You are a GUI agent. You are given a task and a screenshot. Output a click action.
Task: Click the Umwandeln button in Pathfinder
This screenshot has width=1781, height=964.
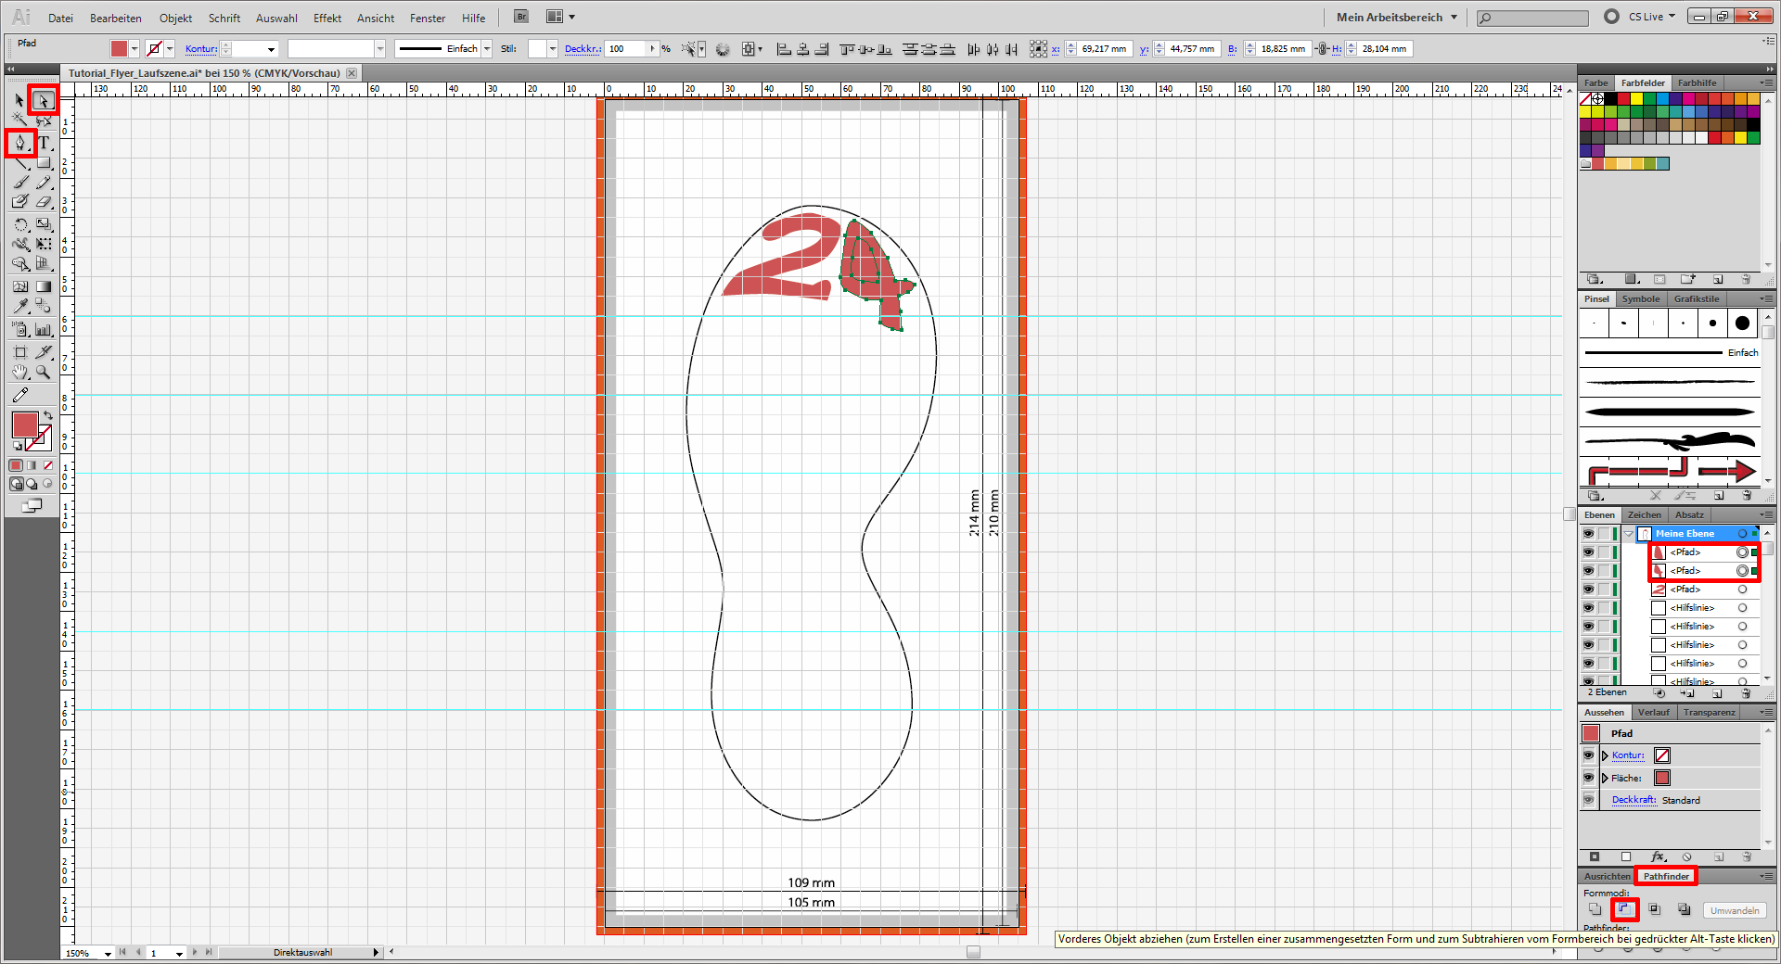[x=1734, y=911]
